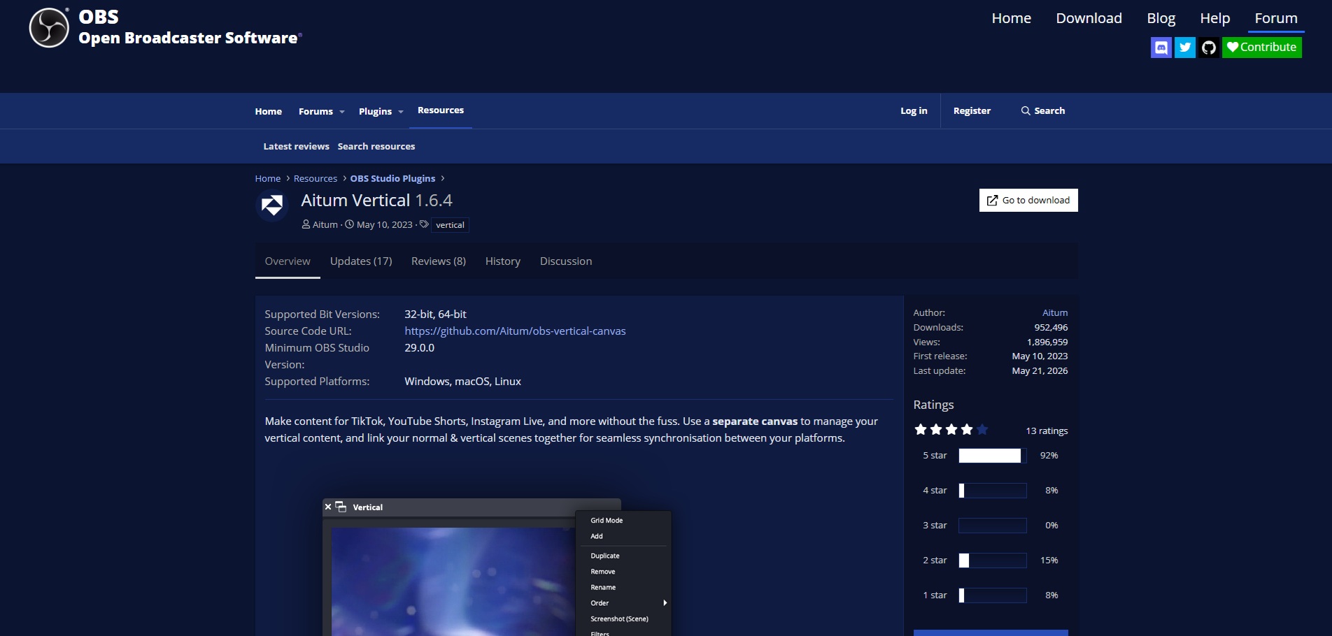Click the May 10, 2023 date link

[x=385, y=224]
